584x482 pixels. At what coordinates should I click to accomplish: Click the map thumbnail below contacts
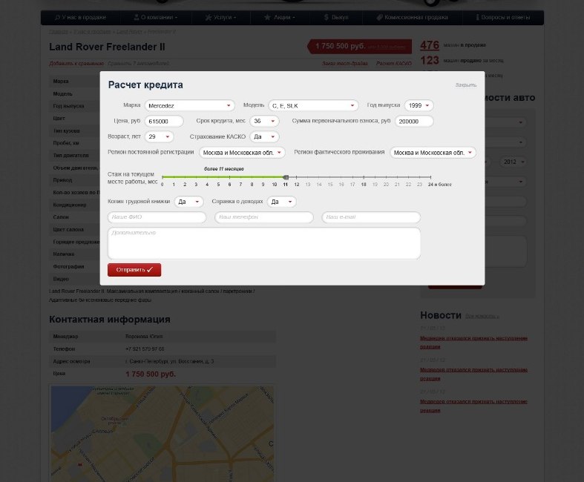(163, 434)
